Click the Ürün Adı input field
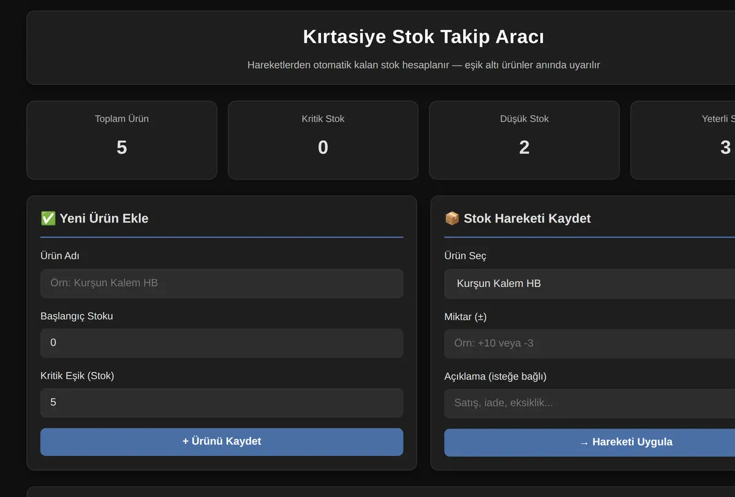The image size is (735, 497). coord(222,283)
